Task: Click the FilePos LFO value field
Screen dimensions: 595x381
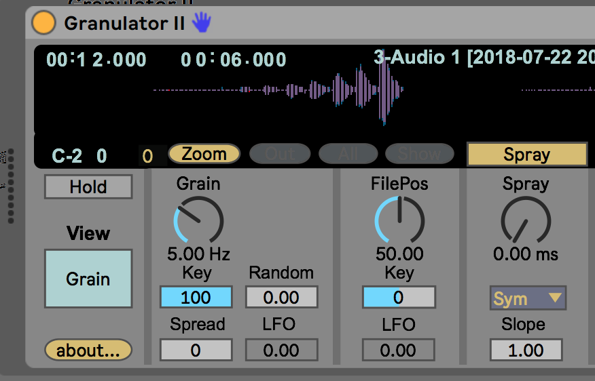Action: coord(399,350)
